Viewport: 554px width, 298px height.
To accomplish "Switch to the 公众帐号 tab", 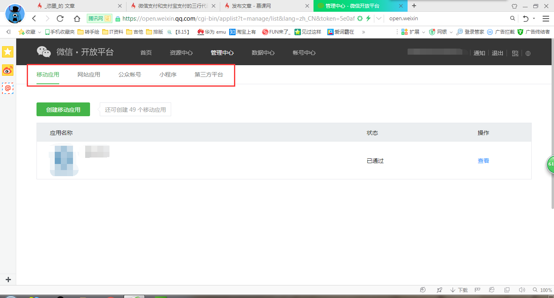I will 130,74.
